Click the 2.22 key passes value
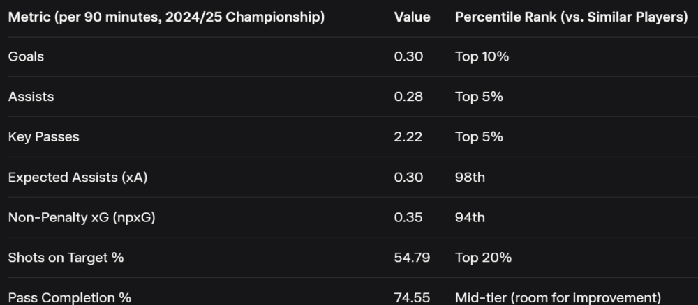Viewport: 698px width, 305px height. coord(408,137)
